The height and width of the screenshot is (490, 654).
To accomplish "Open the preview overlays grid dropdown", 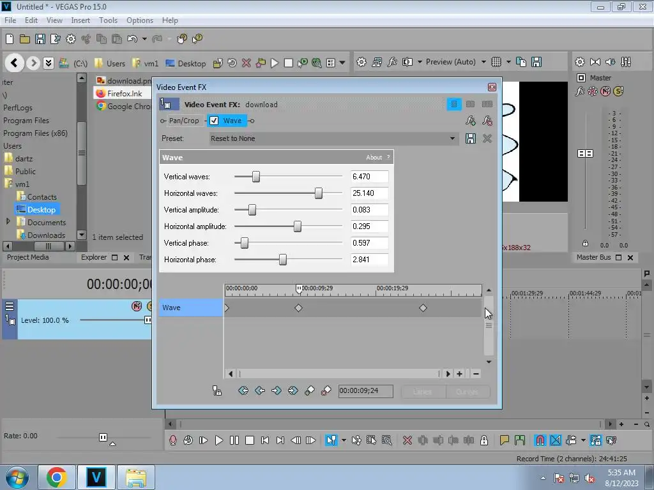I will 508,62.
